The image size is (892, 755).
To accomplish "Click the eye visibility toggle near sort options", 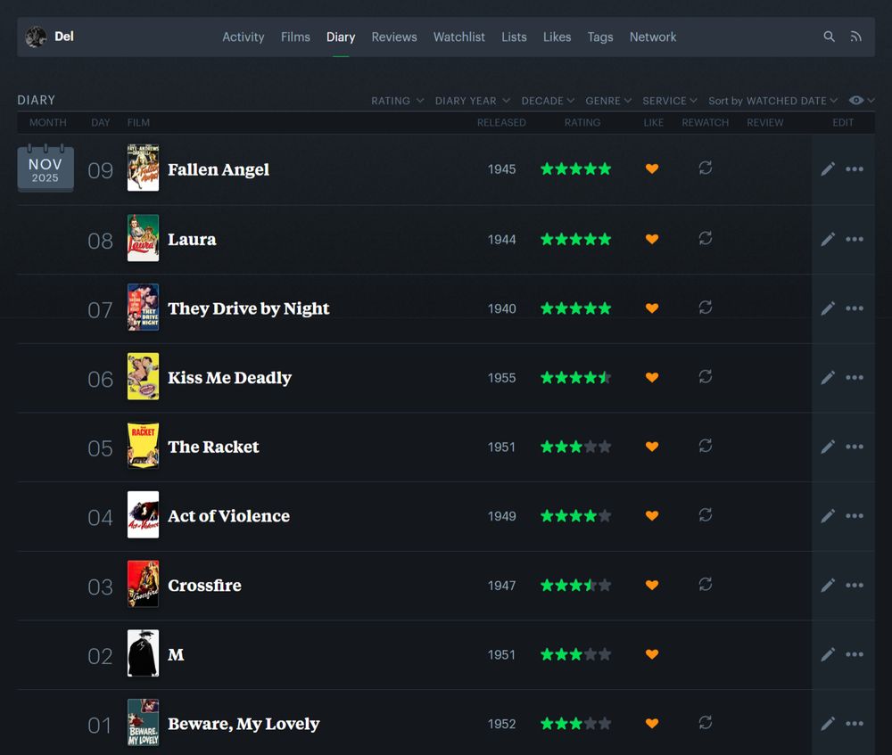I will [x=857, y=101].
